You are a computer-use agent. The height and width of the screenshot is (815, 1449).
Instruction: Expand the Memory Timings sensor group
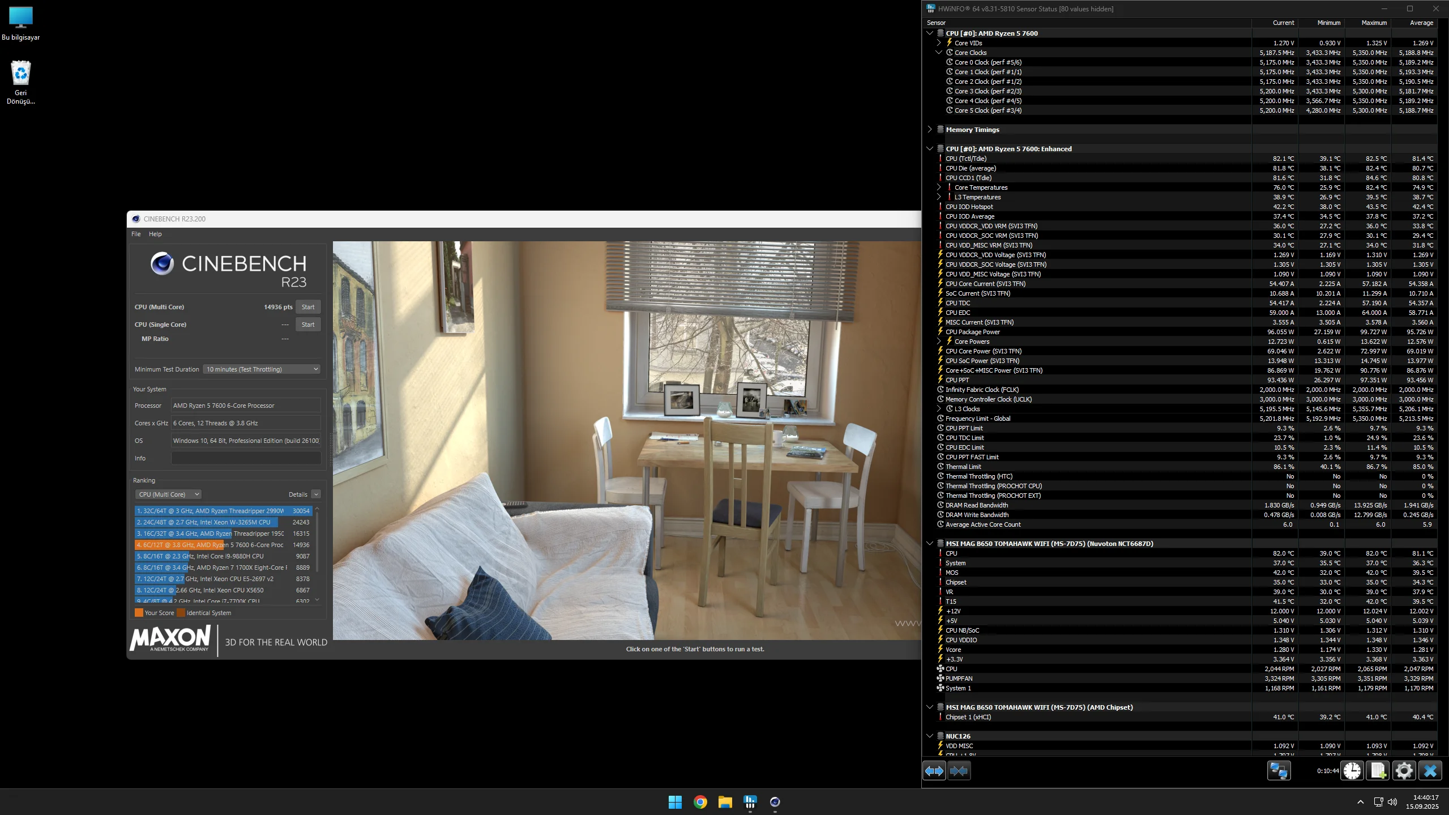coord(930,130)
